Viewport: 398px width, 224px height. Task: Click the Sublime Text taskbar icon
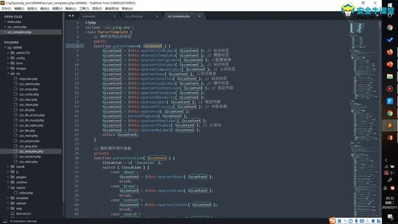pos(390,126)
